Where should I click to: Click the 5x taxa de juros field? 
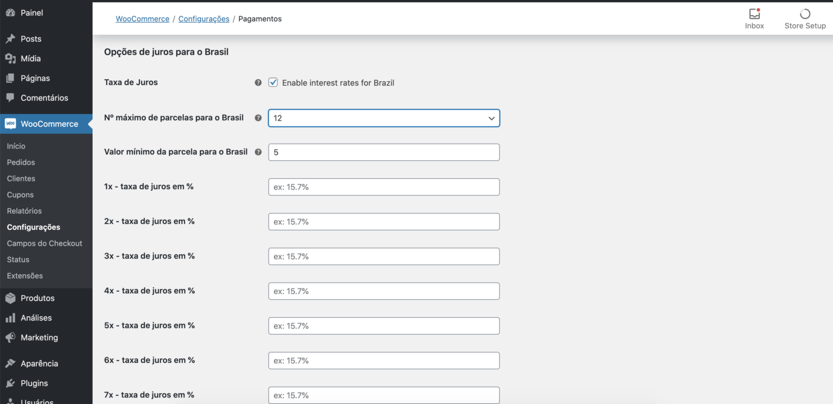pos(384,326)
